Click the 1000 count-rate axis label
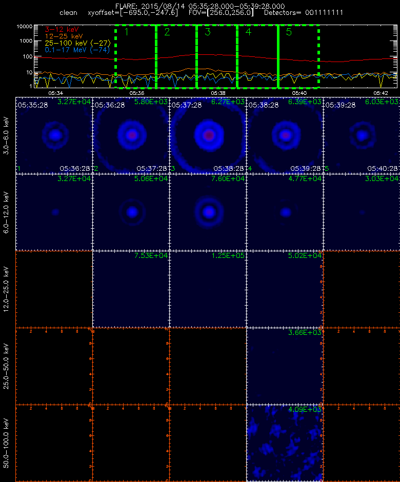This screenshot has height=482, width=400. point(26,41)
